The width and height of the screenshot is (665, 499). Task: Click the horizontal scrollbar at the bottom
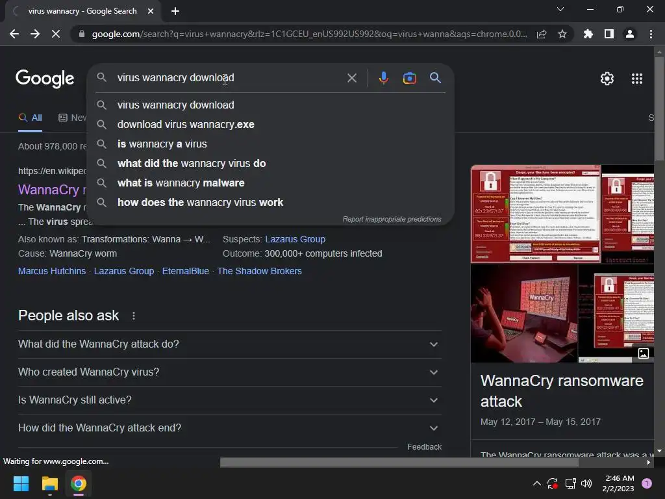399,463
